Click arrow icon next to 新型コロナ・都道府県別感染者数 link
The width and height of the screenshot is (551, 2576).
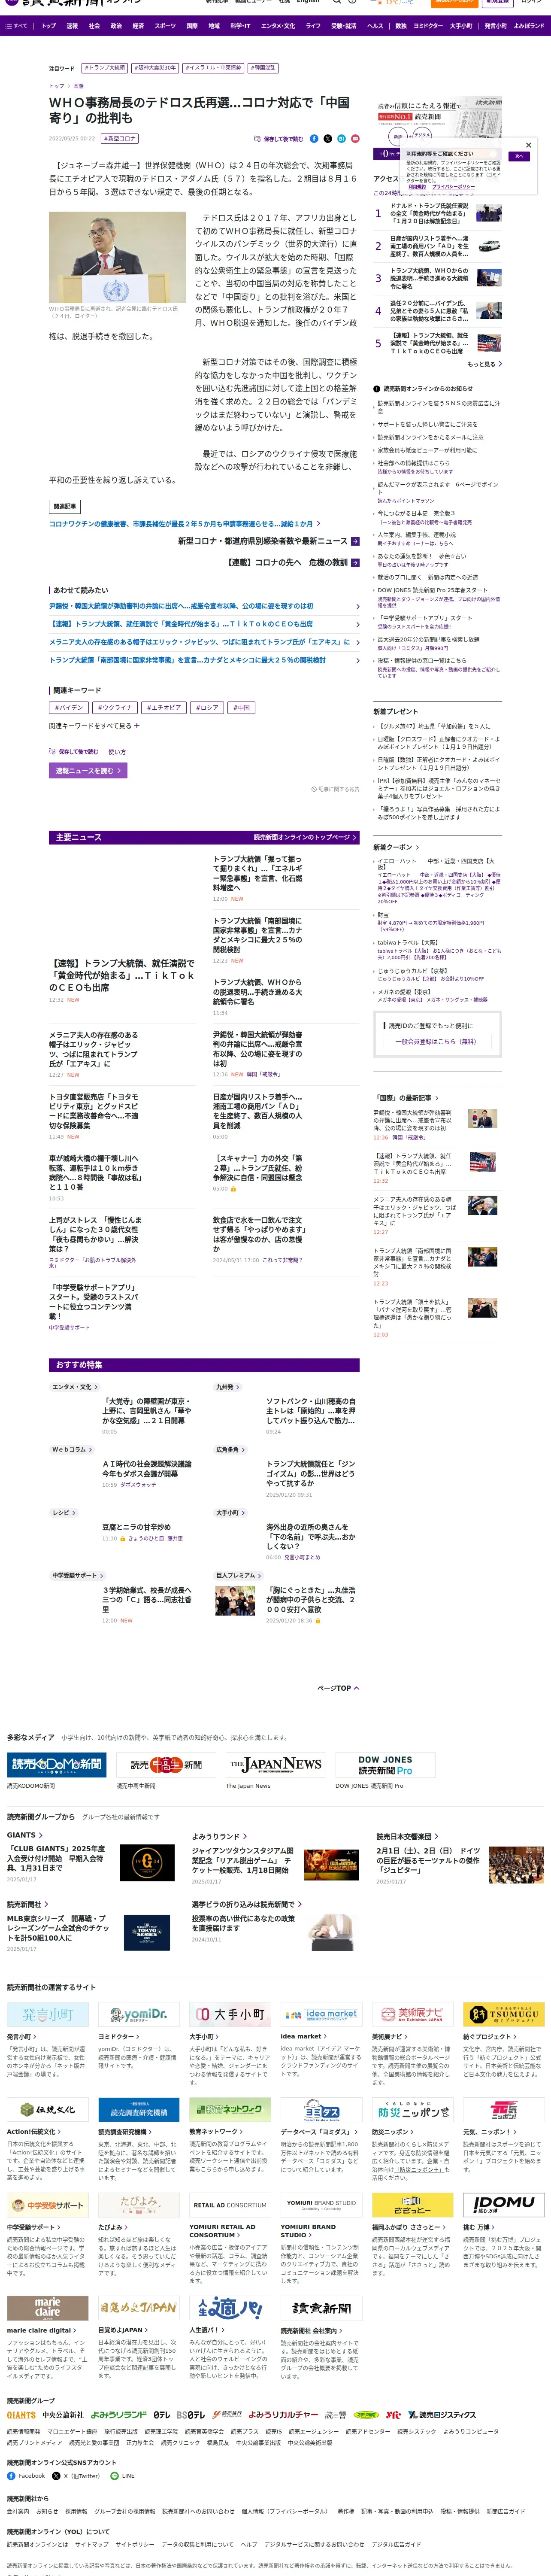tap(355, 541)
